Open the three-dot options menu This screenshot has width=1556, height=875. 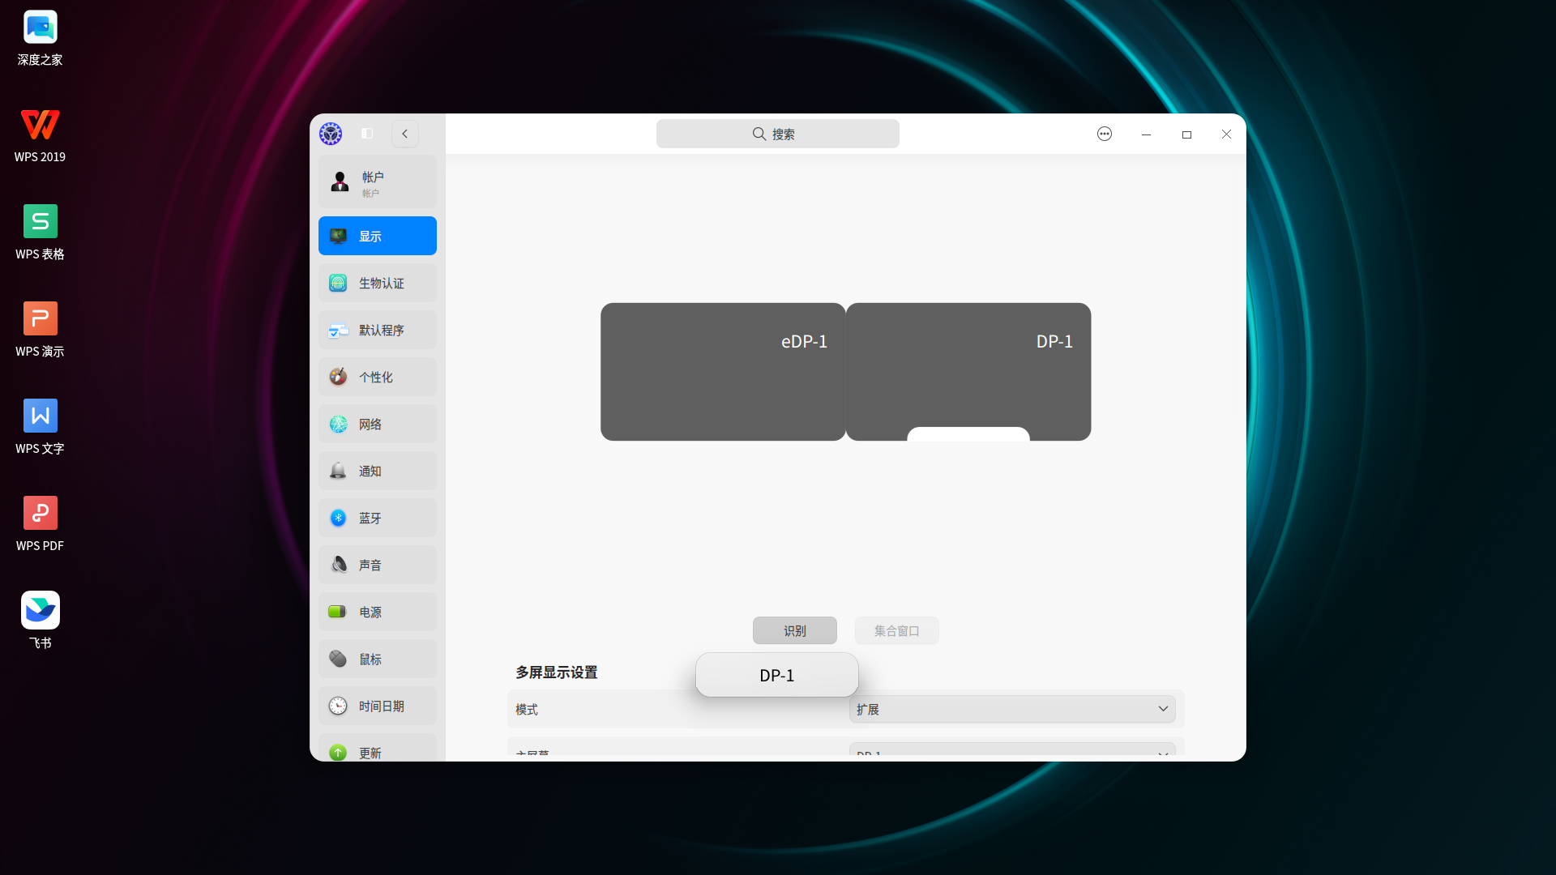tap(1104, 134)
